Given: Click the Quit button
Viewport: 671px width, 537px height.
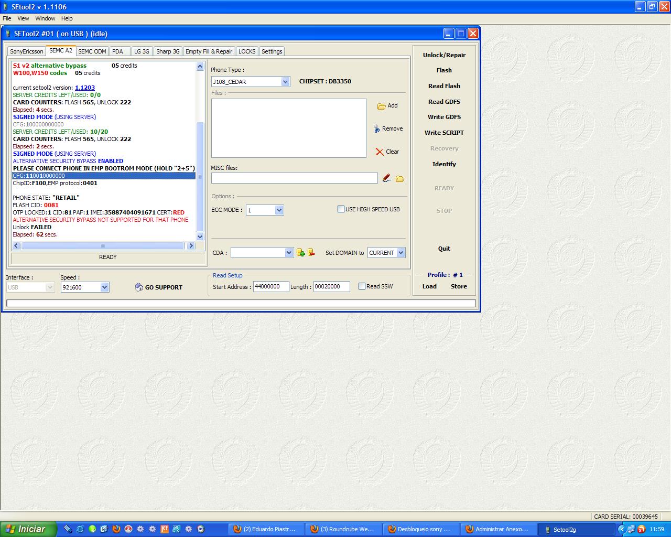Looking at the screenshot, I should (x=444, y=249).
